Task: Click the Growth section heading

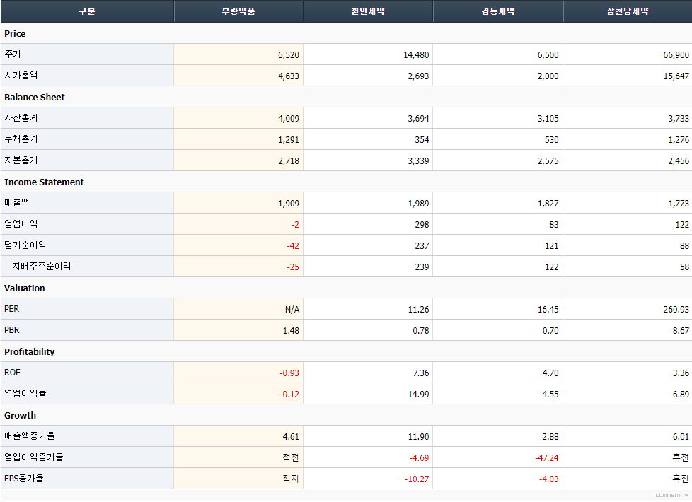Action: tap(20, 415)
